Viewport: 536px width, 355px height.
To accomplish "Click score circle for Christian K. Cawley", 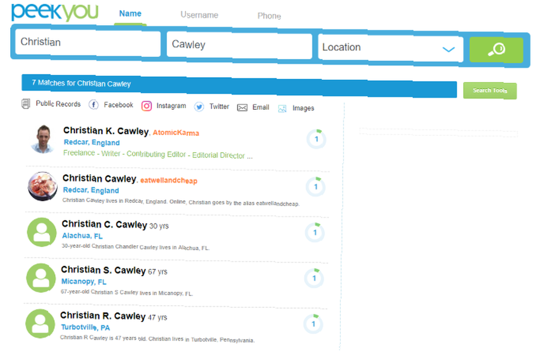I will (x=317, y=139).
